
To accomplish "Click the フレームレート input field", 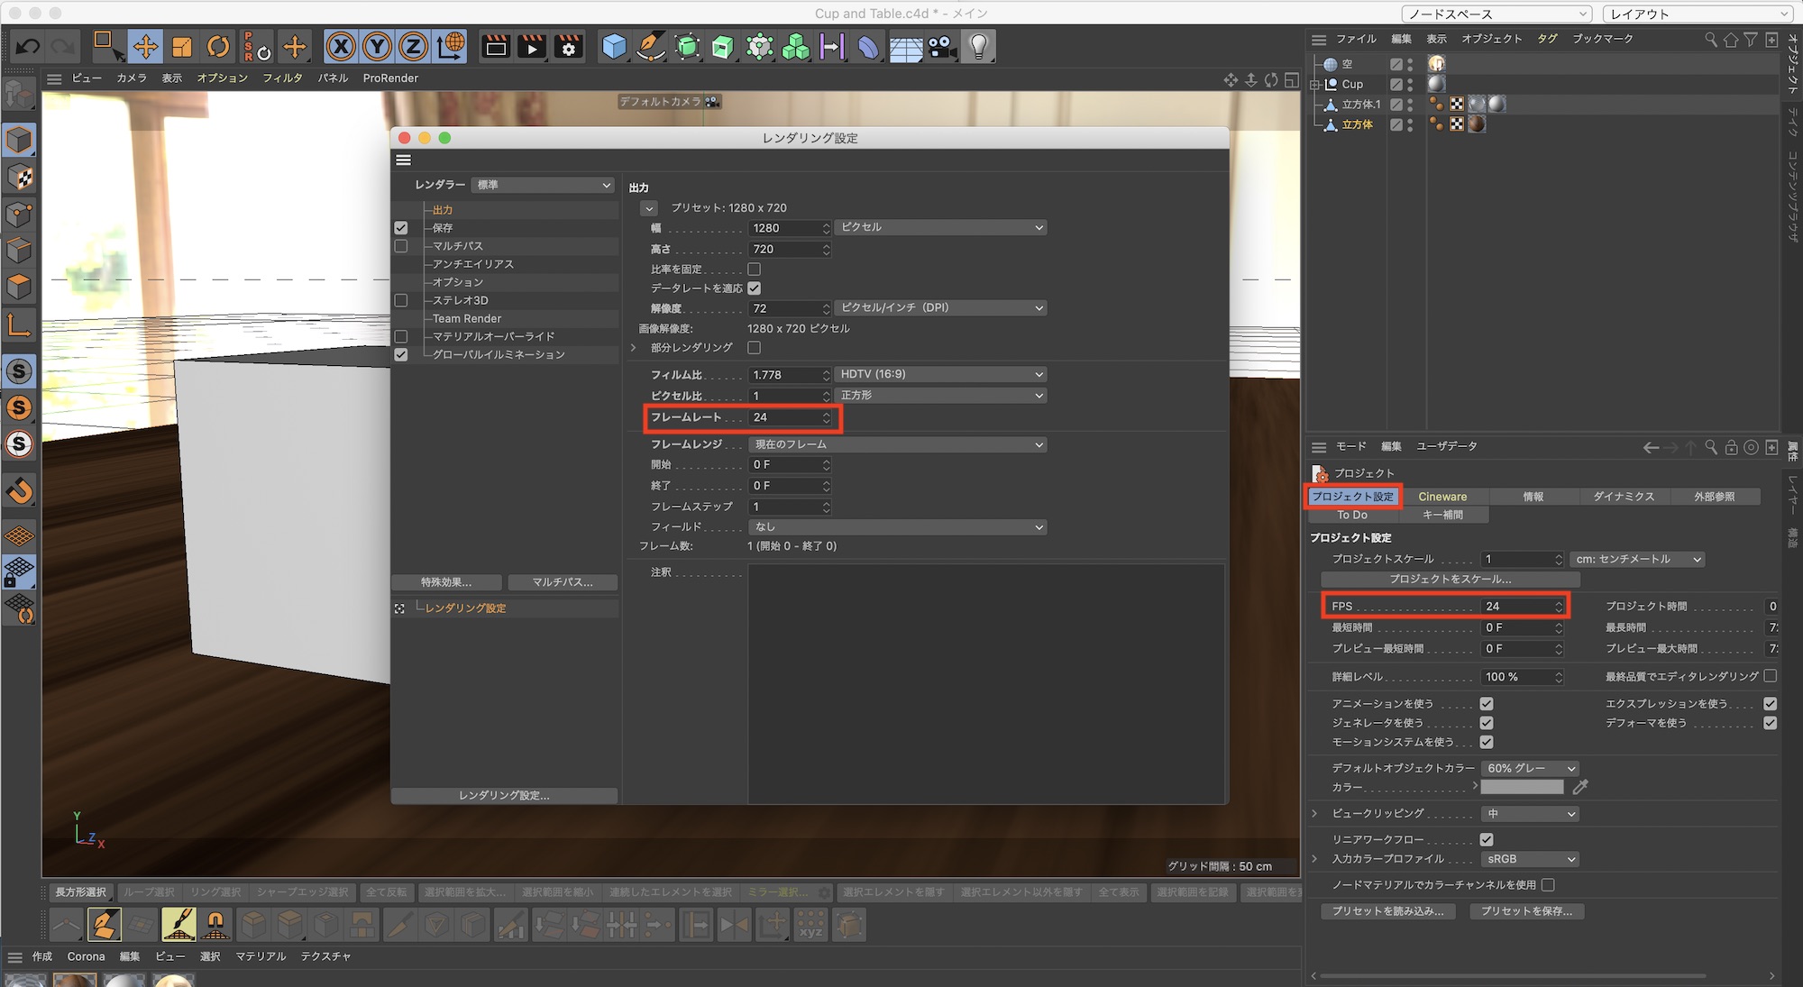I will pos(784,417).
